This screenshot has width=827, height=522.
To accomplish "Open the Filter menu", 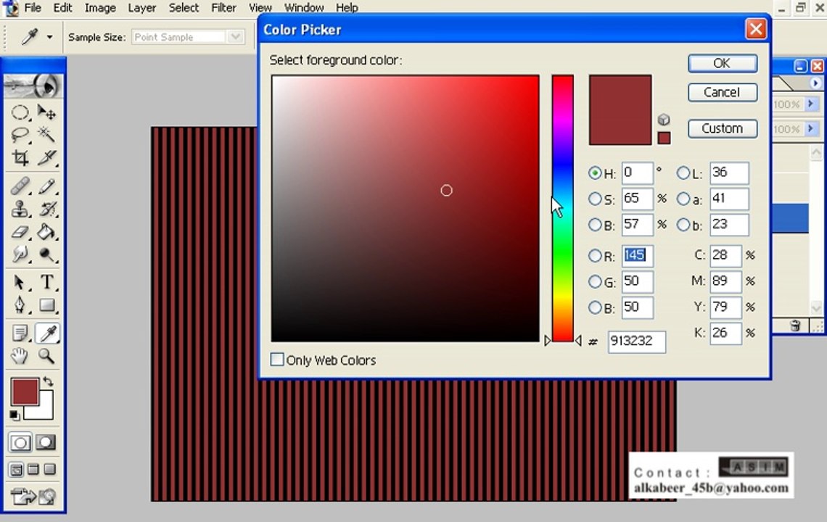I will pyautogui.click(x=223, y=8).
